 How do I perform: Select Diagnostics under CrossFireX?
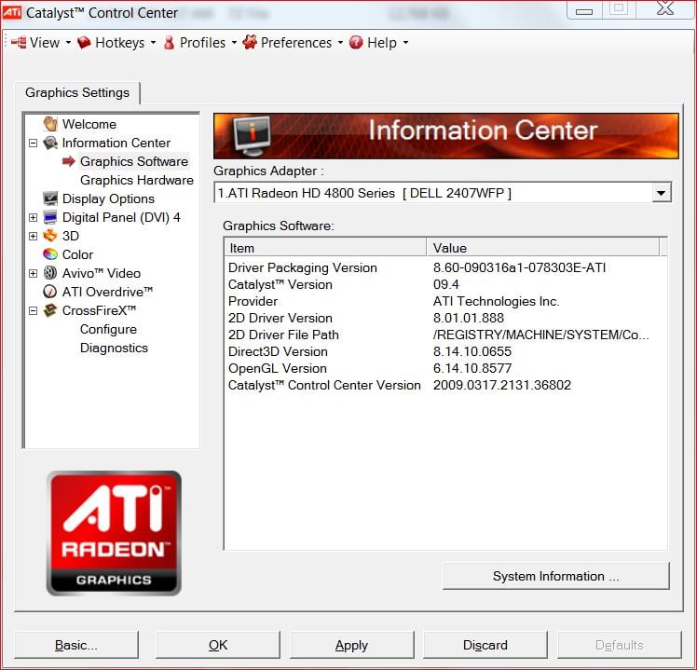click(114, 348)
